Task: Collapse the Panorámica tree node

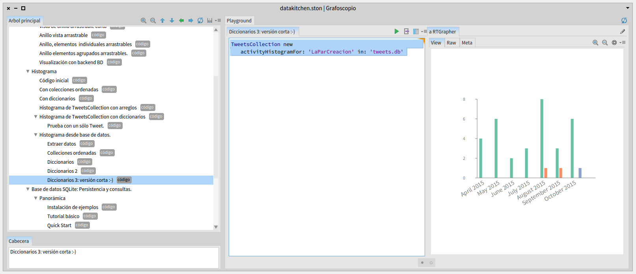Action: 36,198
